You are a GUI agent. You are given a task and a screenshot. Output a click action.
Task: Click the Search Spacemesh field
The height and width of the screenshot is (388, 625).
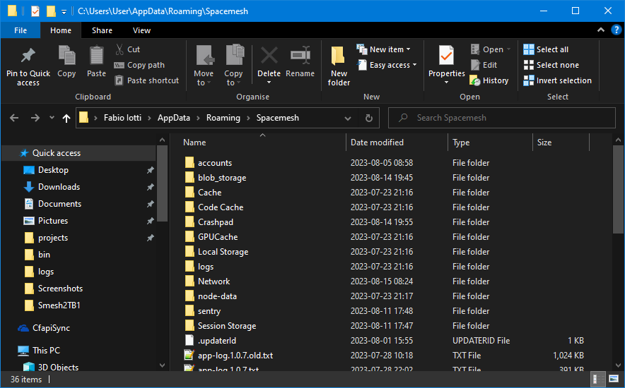502,118
